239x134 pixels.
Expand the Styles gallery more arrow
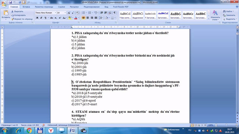click(x=208, y=19)
